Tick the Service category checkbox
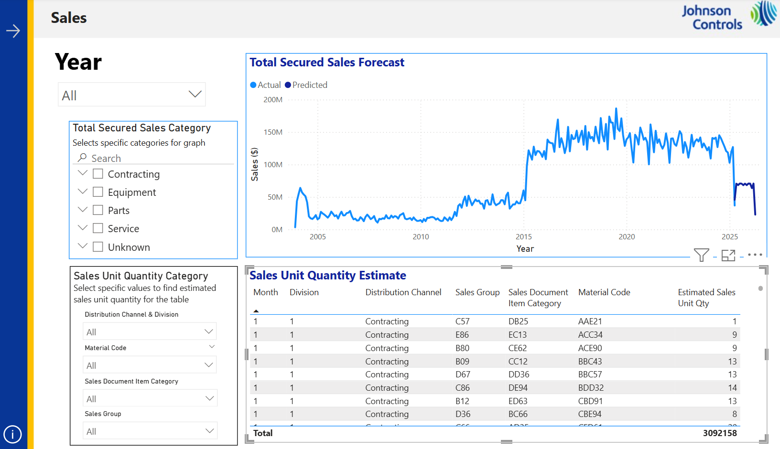 (x=98, y=228)
